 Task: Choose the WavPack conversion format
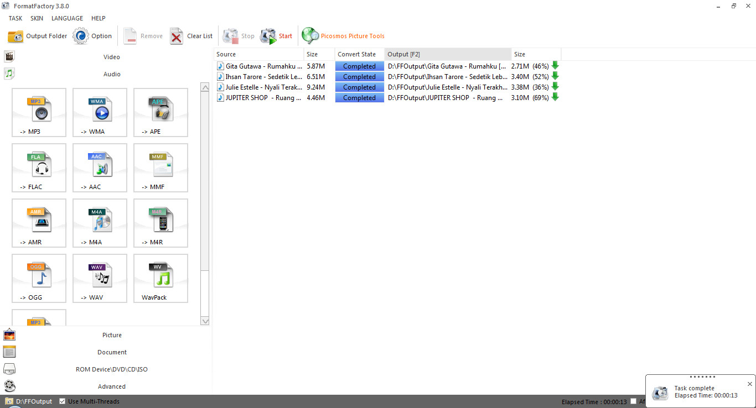tap(160, 279)
